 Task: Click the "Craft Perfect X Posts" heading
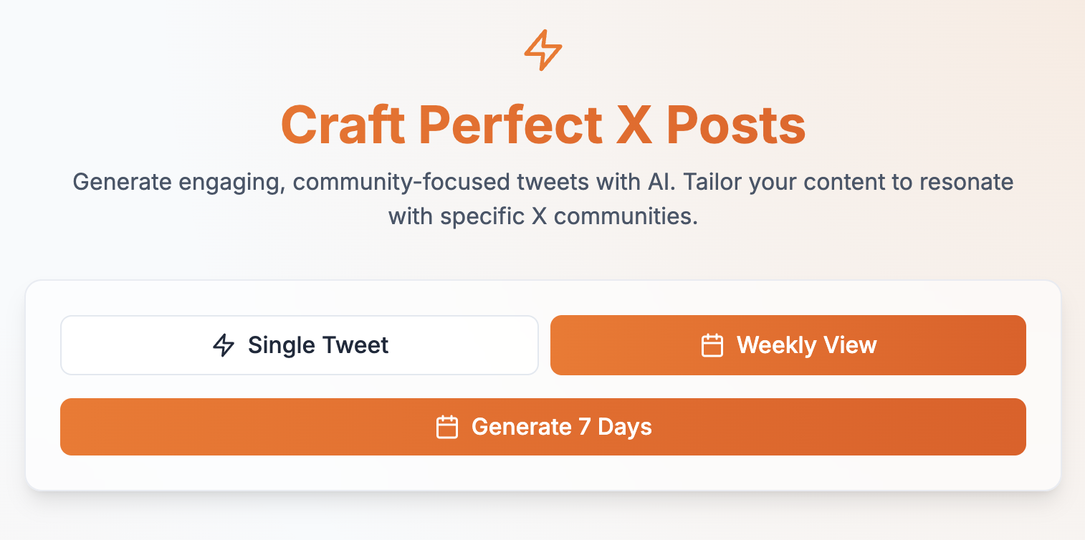542,125
